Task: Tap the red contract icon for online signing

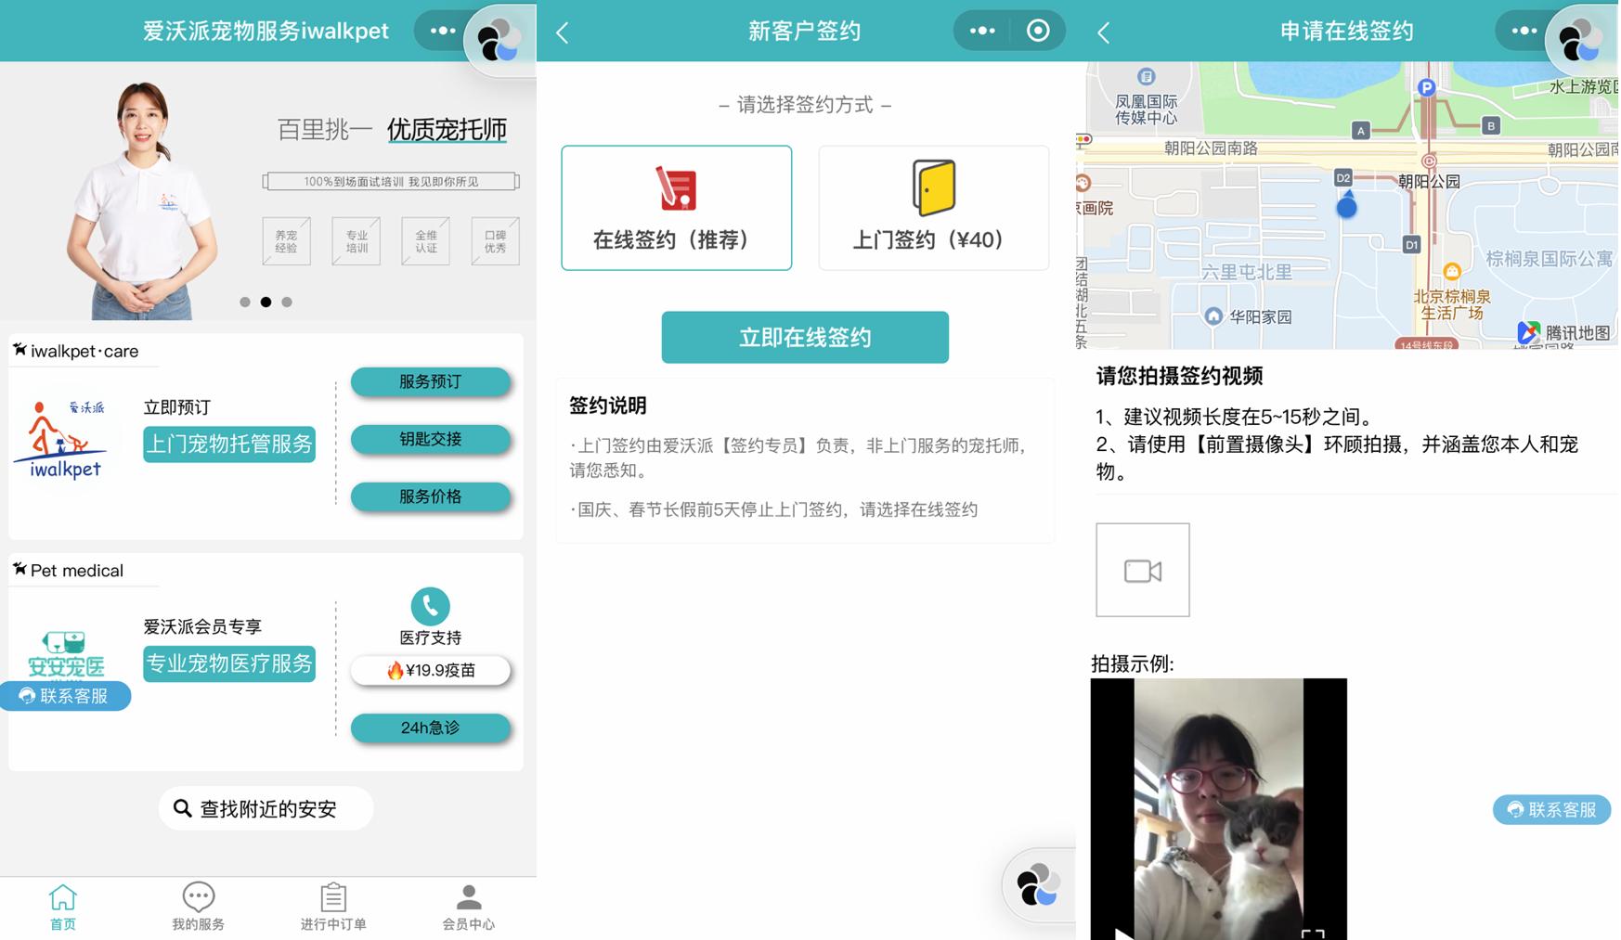Action: click(x=676, y=188)
